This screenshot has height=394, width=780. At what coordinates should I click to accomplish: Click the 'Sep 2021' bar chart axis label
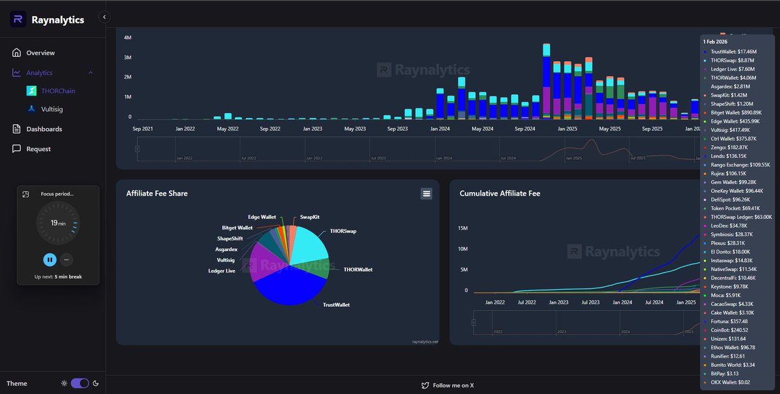[143, 129]
